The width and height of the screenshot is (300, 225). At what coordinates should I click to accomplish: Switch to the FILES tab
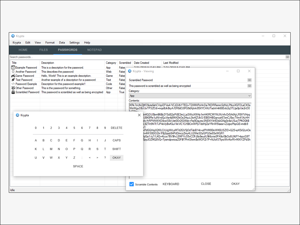[x=43, y=50]
